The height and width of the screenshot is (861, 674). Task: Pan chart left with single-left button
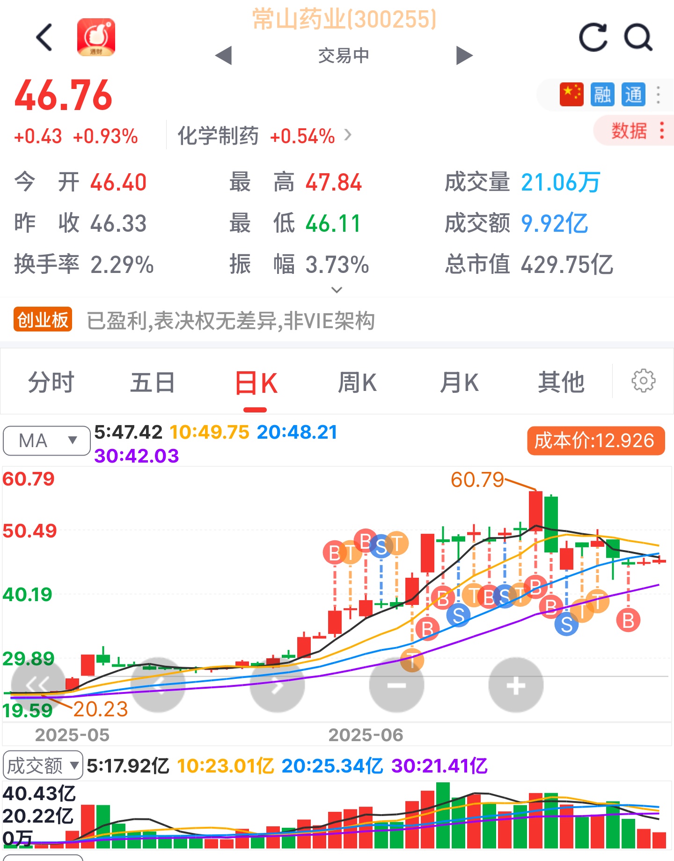pos(158,685)
